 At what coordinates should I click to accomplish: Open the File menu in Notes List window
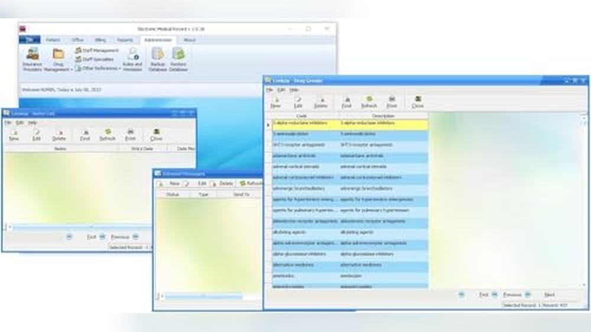click(x=8, y=123)
